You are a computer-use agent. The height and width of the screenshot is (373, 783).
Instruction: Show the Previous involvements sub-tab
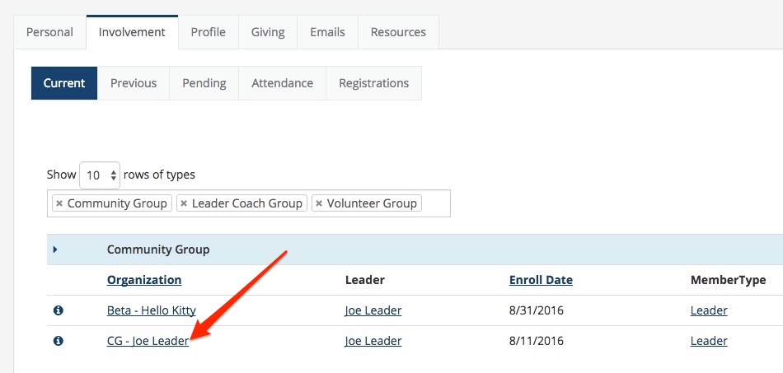click(134, 83)
